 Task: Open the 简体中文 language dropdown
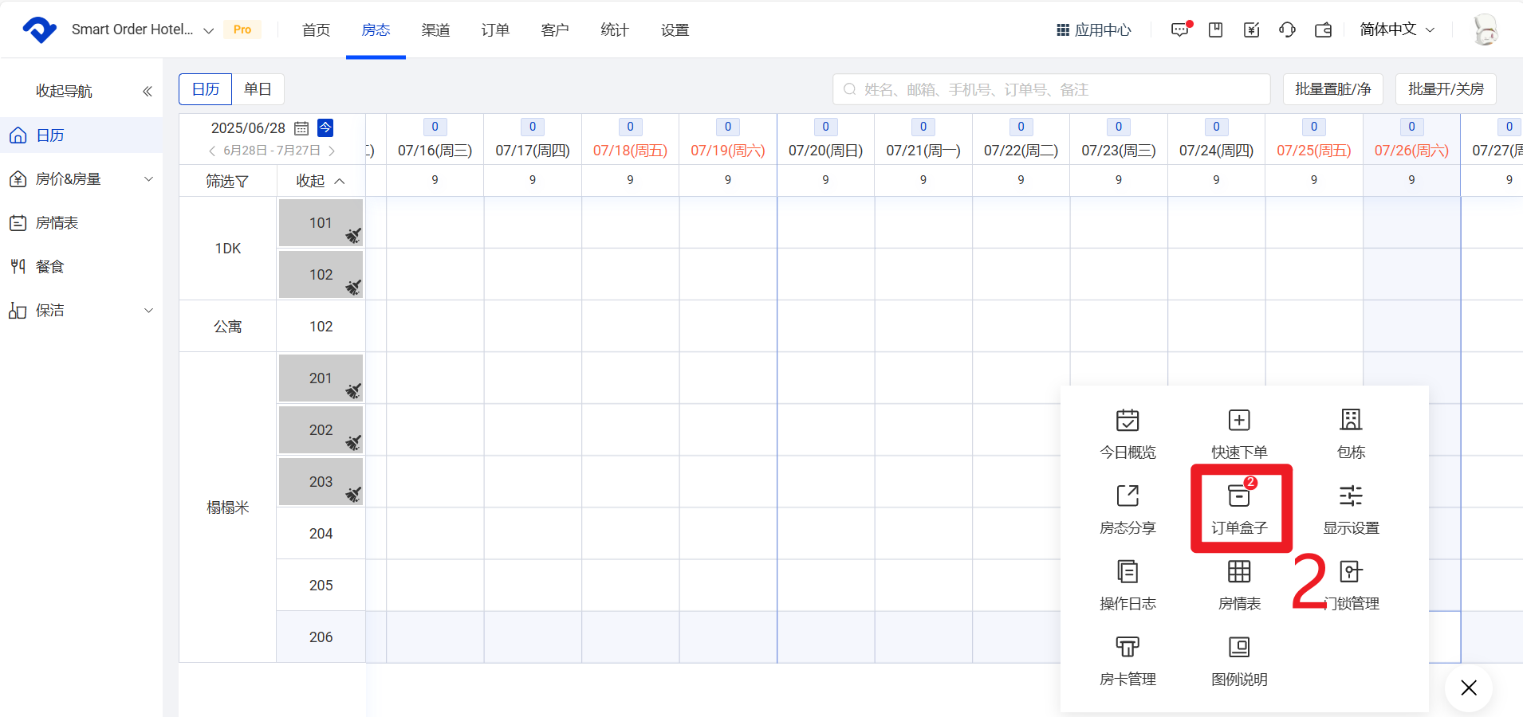tap(1397, 29)
